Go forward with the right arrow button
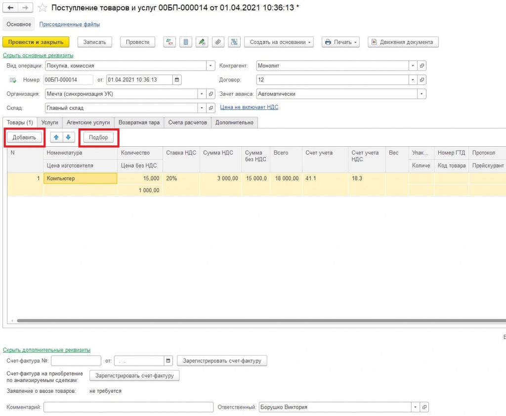 (25, 7)
